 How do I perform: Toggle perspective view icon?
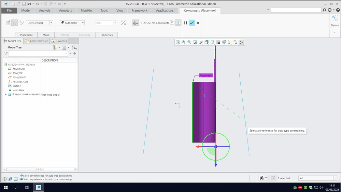(224, 42)
